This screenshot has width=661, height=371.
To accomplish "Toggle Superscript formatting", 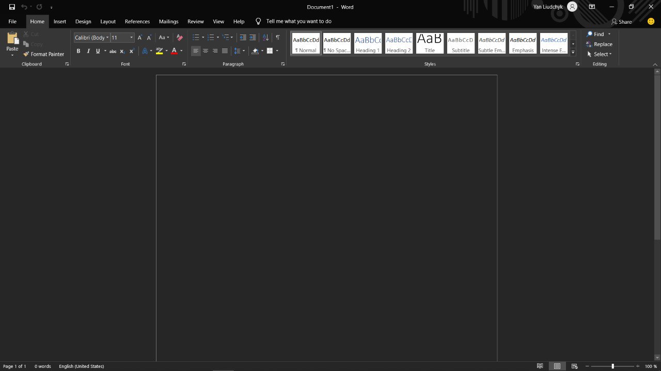I will click(132, 51).
